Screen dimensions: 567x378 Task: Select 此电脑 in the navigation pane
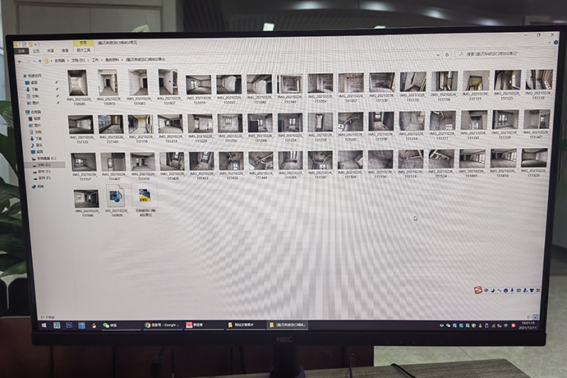click(34, 112)
